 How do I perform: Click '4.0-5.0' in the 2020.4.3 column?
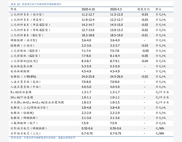tap(115, 87)
